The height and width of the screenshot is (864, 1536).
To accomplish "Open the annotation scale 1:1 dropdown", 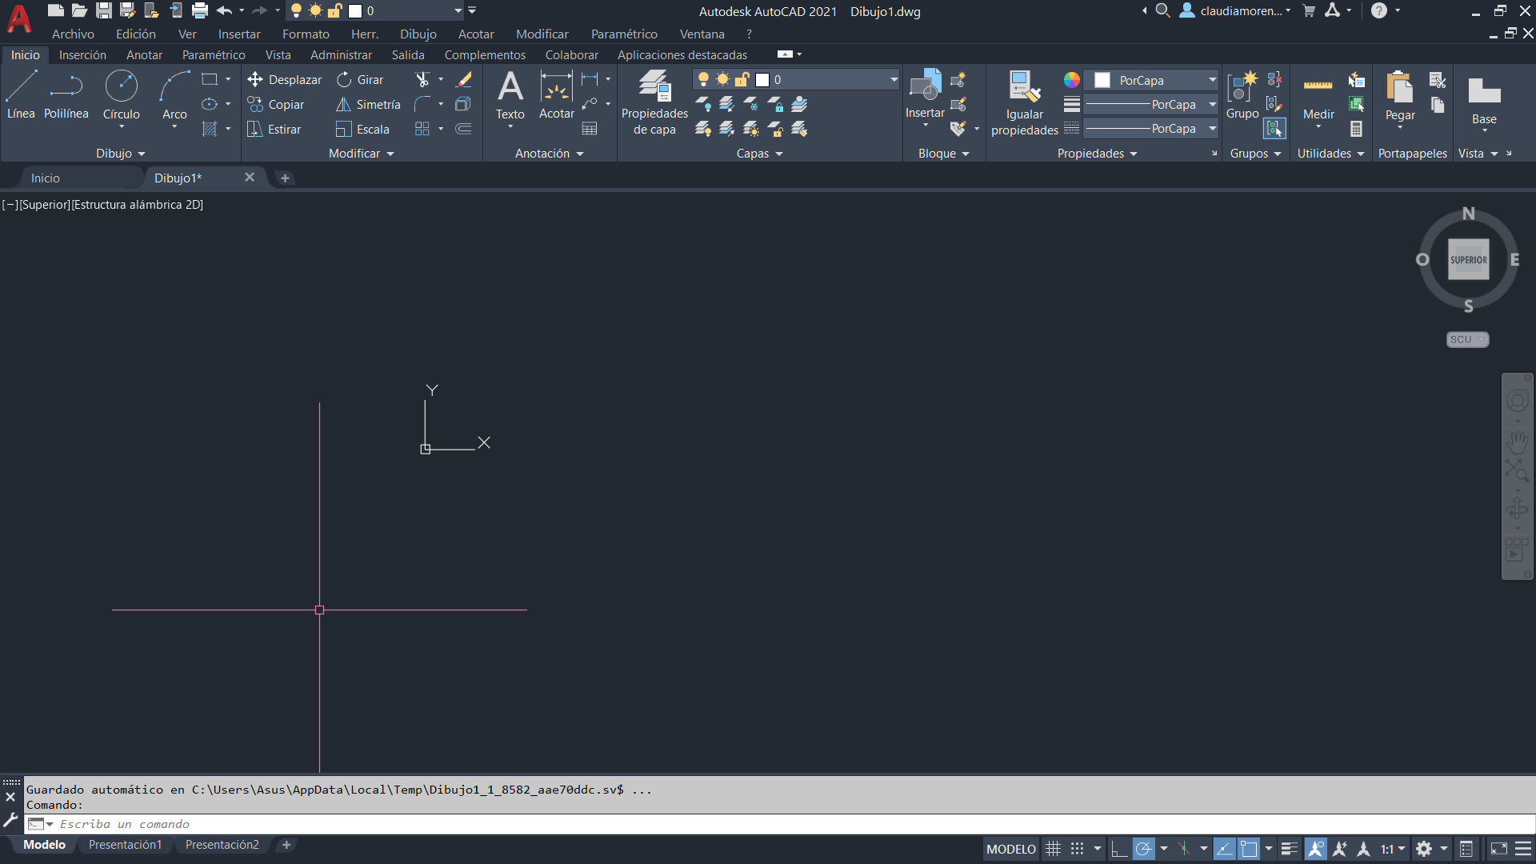I will 1393,849.
